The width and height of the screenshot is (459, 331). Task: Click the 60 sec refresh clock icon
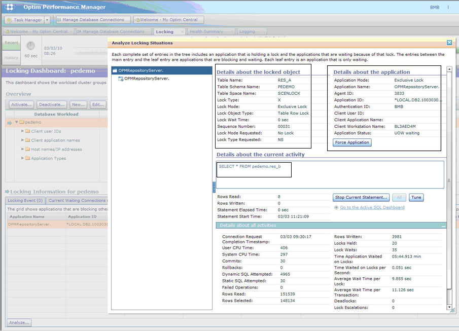(31, 46)
